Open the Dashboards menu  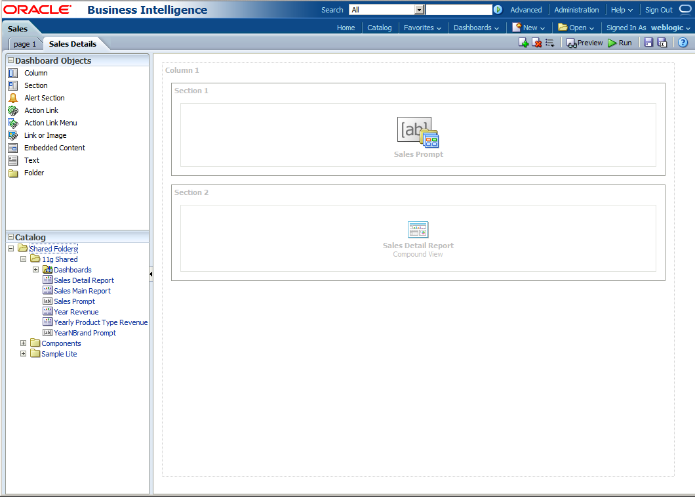pos(473,28)
